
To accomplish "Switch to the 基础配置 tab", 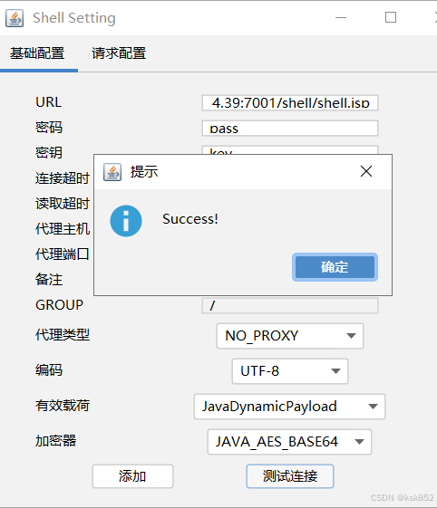I will (37, 53).
